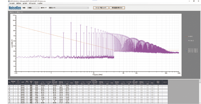The height and width of the screenshot is (104, 201).
Task: Click the No. column header
Action: pyautogui.click(x=9, y=82)
